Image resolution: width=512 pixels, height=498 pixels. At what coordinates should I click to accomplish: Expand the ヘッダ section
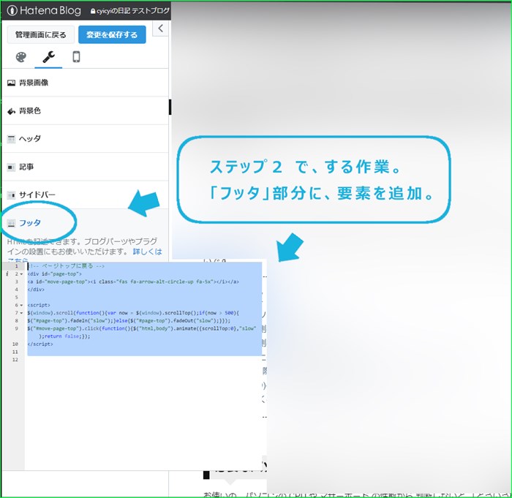tap(85, 139)
